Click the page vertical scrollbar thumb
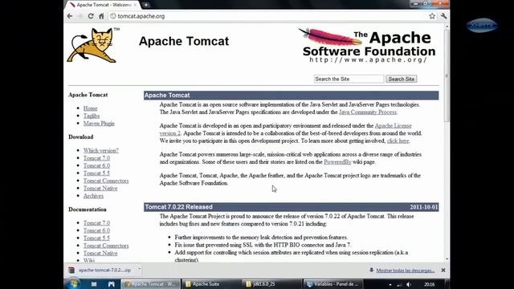 [447, 76]
